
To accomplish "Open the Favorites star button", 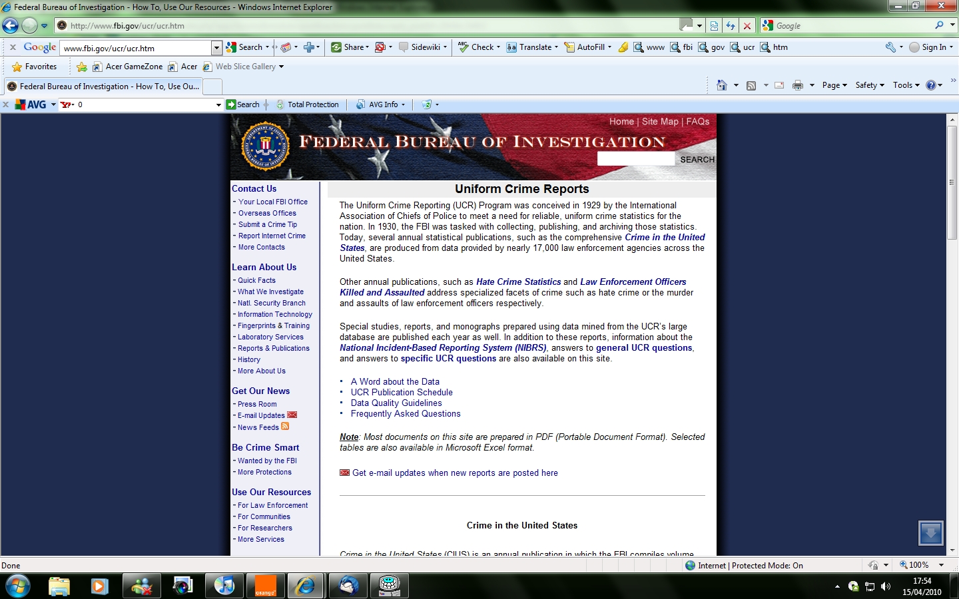I will (34, 67).
